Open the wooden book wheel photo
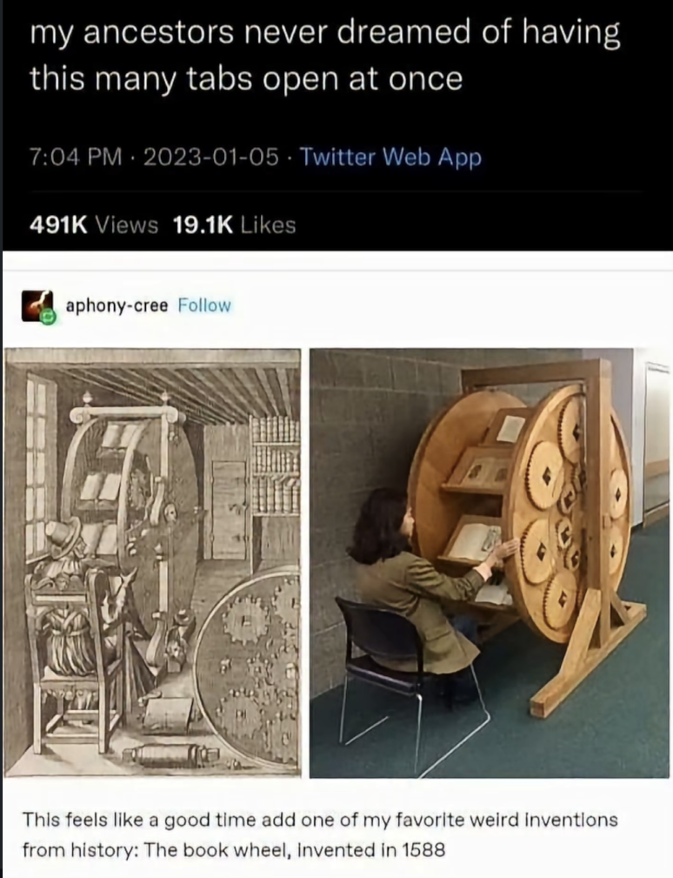Image resolution: width=673 pixels, height=878 pixels. coord(490,562)
